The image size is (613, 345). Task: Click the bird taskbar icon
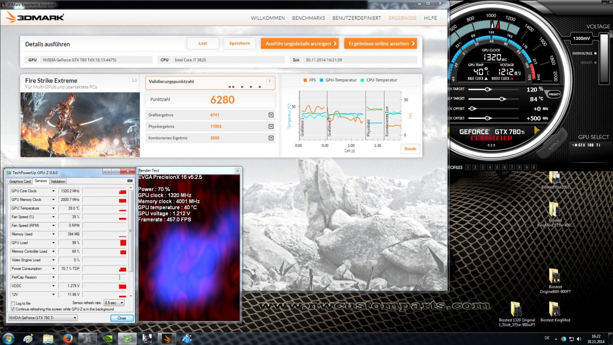(187, 339)
